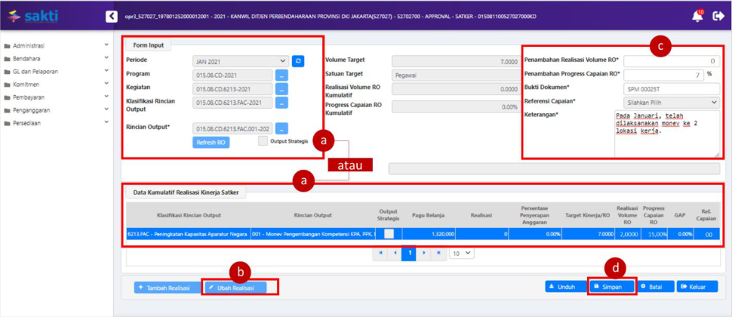Click the refresh icon next to Periode
732x317 pixels.
[298, 61]
